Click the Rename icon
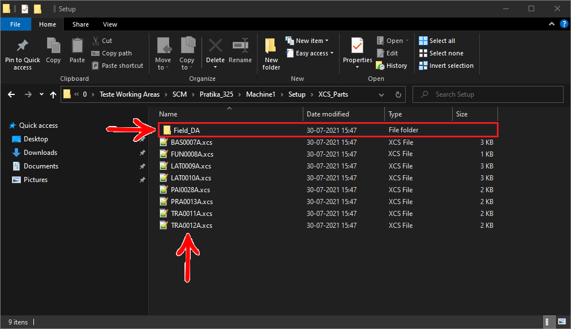Viewport: 571px width, 329px height. (x=241, y=46)
